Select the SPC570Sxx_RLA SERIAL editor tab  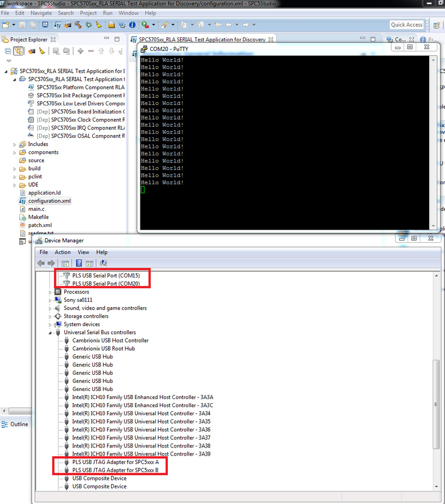tap(202, 39)
